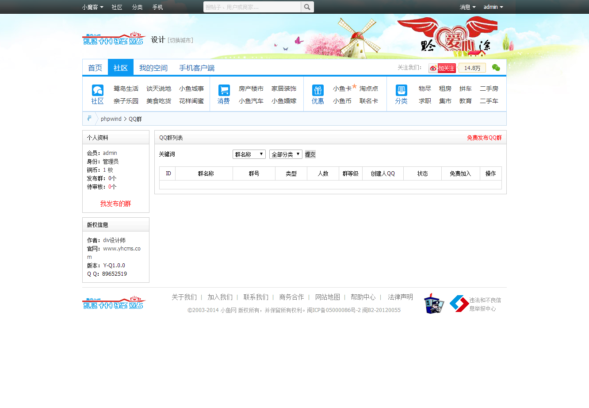Click 加入我们 in the footer
Screen dimensions: 589x408
(x=220, y=297)
